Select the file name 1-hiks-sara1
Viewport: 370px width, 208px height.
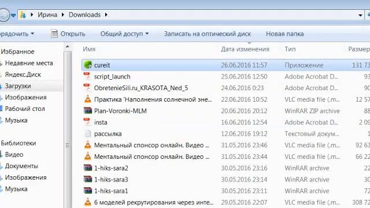(111, 191)
